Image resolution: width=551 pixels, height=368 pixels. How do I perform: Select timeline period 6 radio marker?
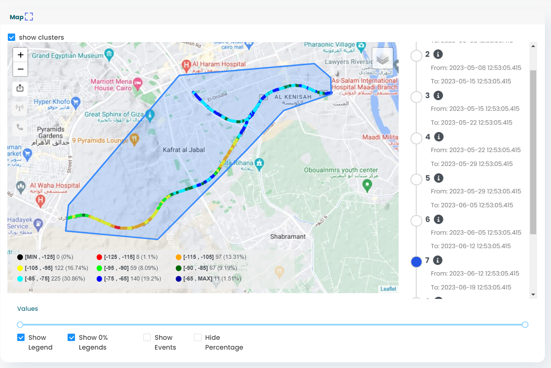pos(416,221)
